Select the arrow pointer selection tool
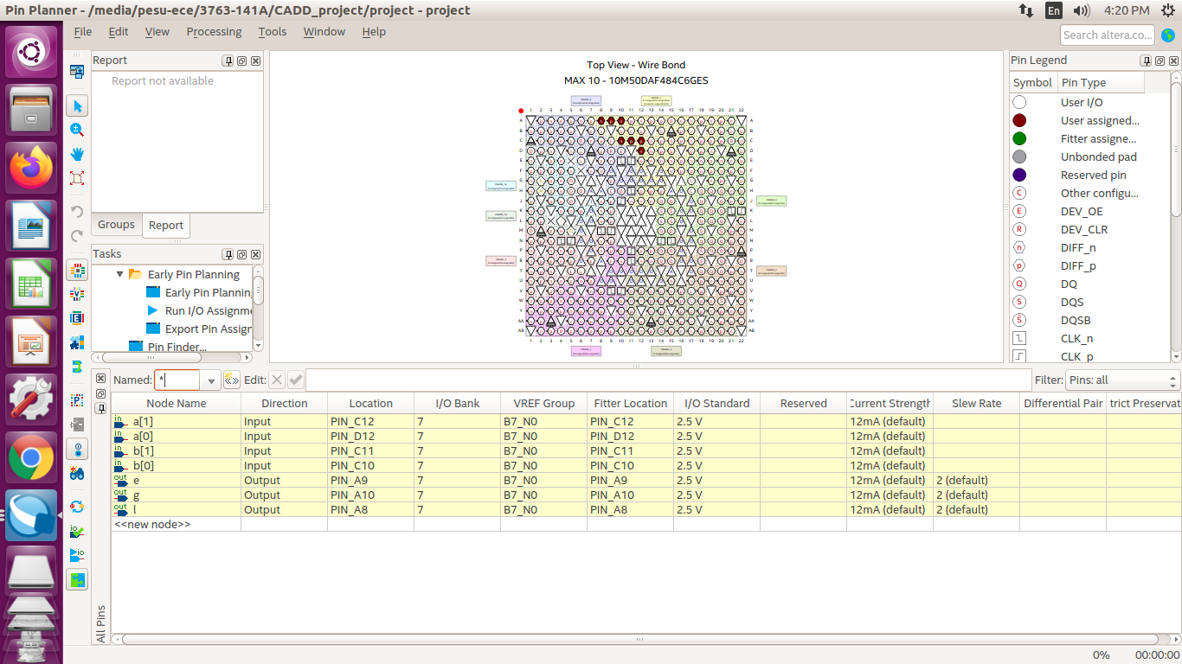 [x=77, y=106]
